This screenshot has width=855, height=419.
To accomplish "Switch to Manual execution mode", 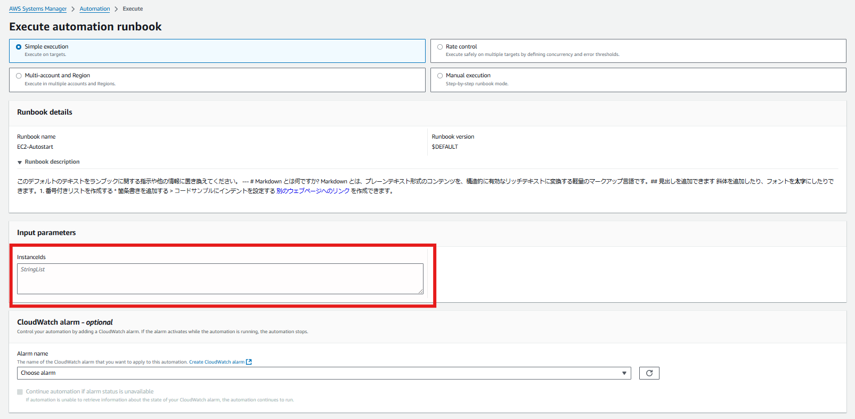I will [440, 76].
